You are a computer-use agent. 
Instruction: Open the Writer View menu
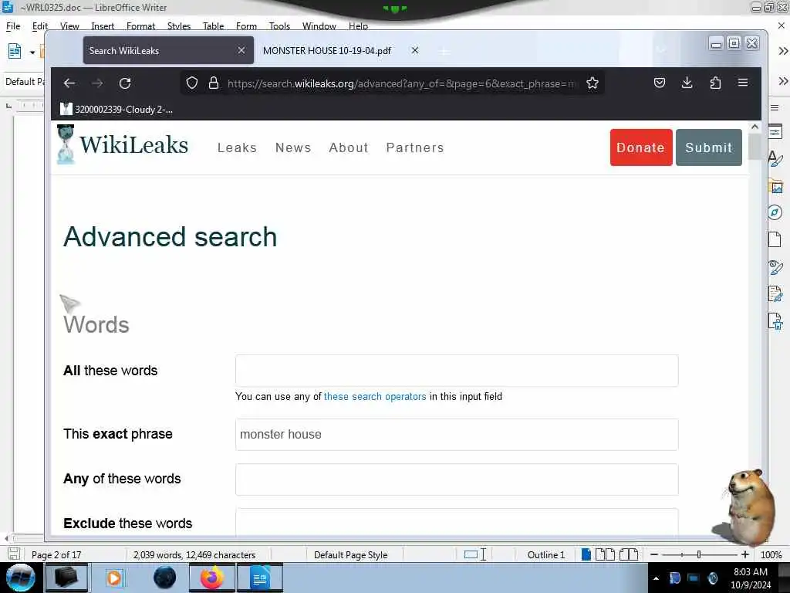(69, 26)
